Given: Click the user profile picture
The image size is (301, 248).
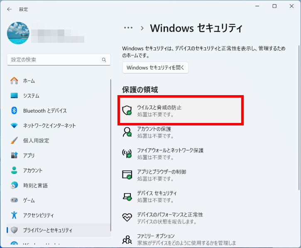Looking at the screenshot, I should (18, 33).
